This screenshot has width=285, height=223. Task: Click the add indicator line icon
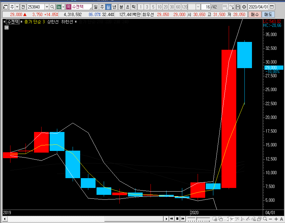[232, 7]
